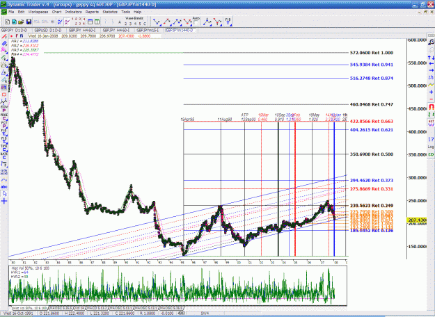This screenshot has width=435, height=317.
Task: Click the horizontal split window layout icon
Action: point(90,22)
